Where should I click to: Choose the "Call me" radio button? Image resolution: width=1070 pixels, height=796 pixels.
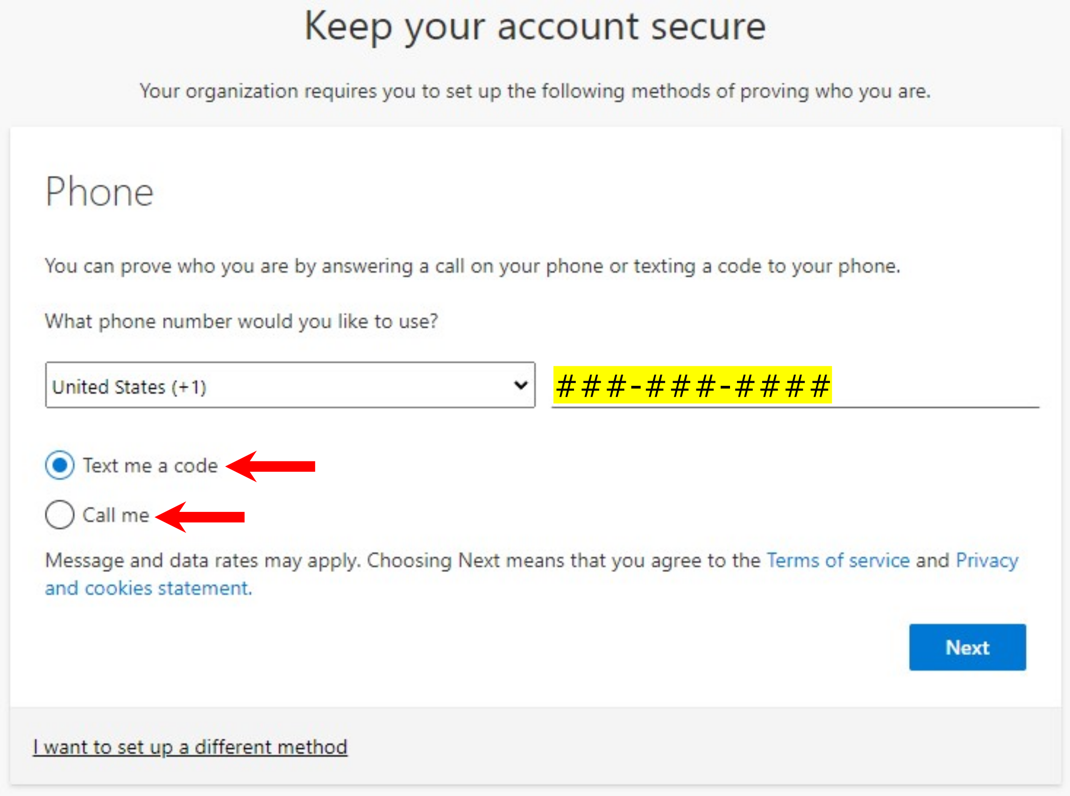[59, 515]
